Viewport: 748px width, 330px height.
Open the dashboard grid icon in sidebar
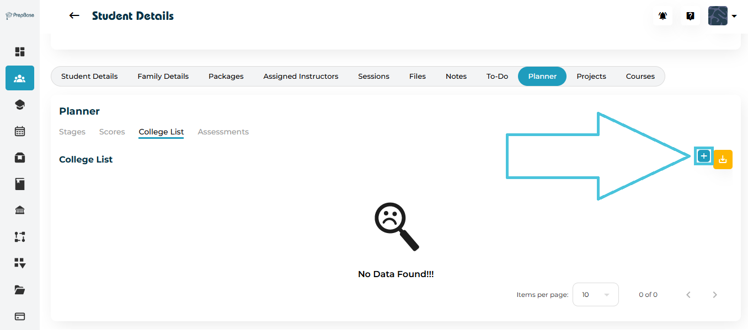(20, 52)
